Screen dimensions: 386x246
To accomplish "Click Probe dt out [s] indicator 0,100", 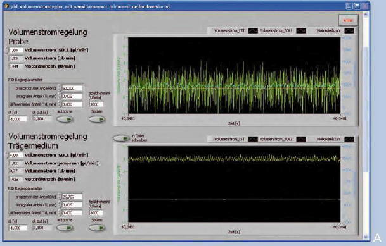I will point(42,119).
